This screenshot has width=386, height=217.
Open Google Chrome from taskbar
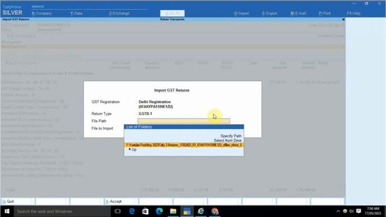[x=215, y=212]
